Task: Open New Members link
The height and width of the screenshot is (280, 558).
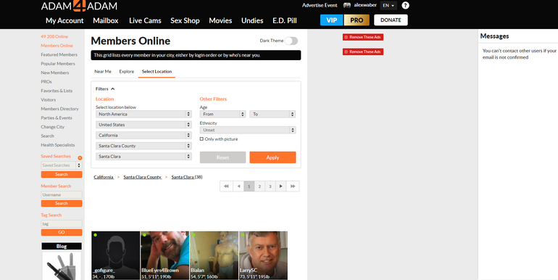Action: point(55,73)
